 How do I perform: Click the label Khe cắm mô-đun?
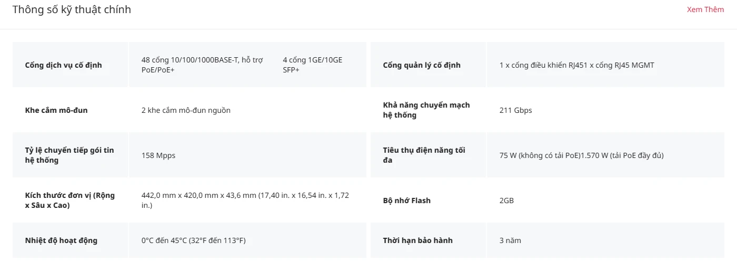(x=56, y=110)
